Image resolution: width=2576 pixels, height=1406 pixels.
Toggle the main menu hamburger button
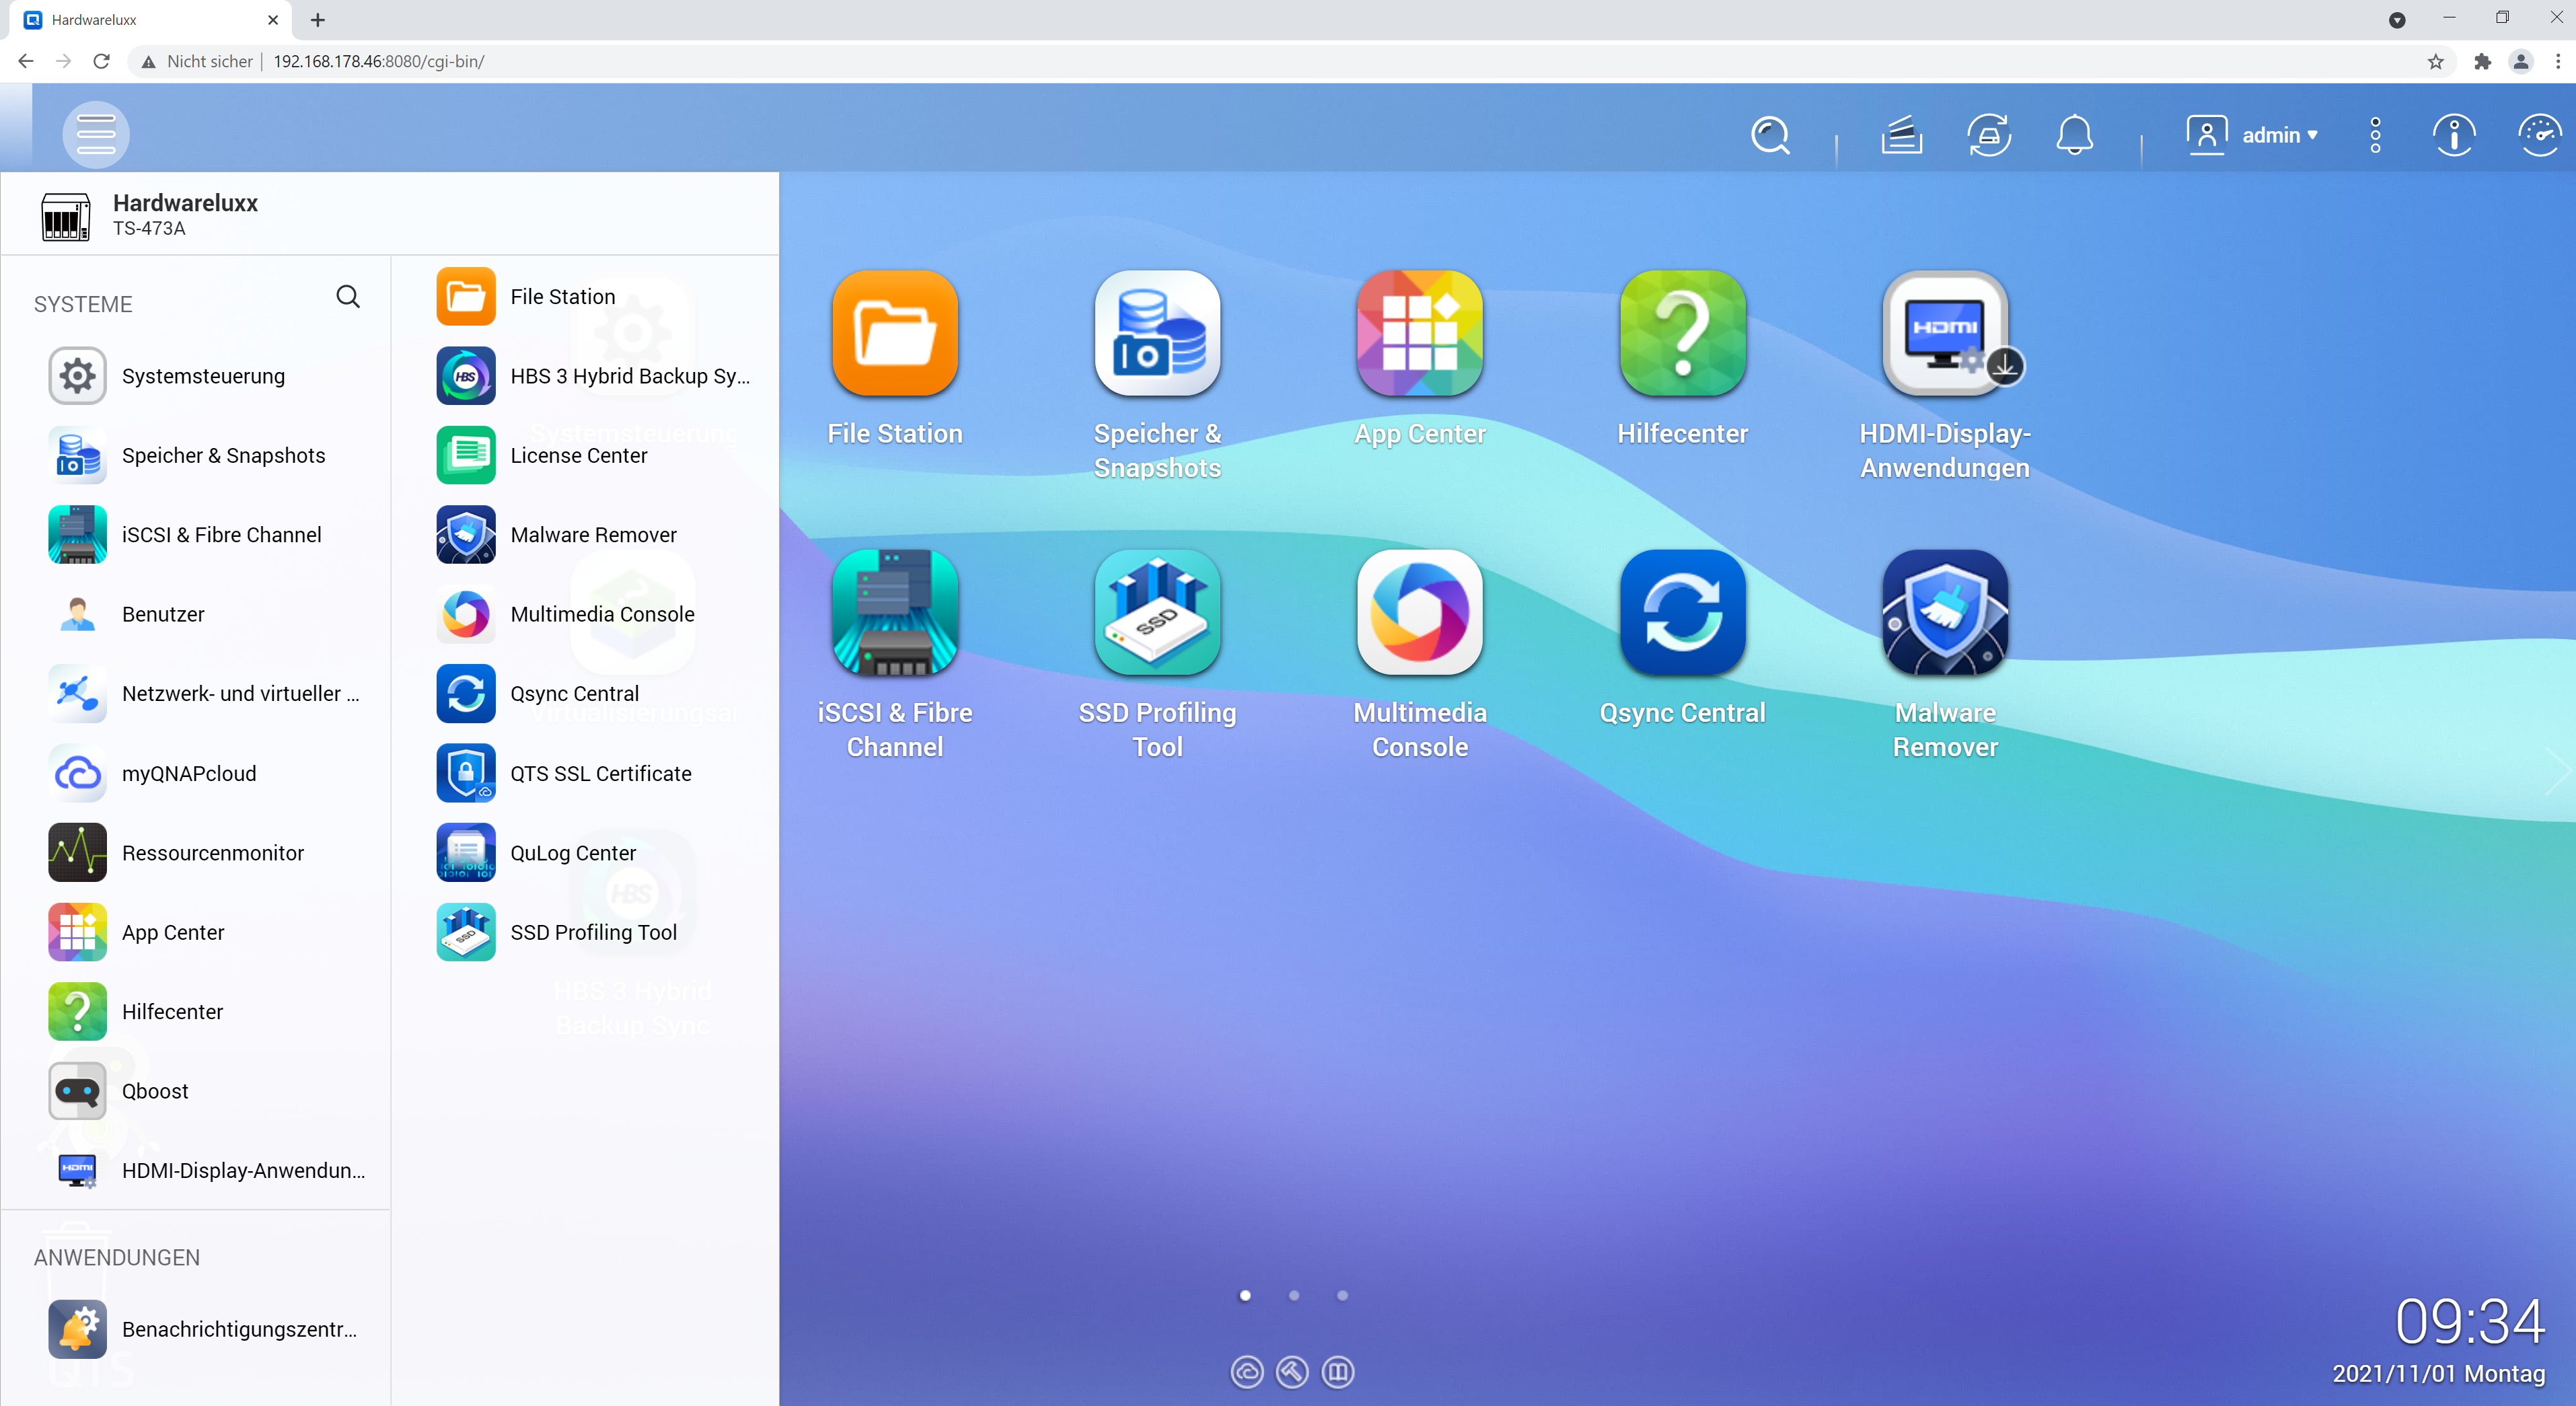[96, 134]
